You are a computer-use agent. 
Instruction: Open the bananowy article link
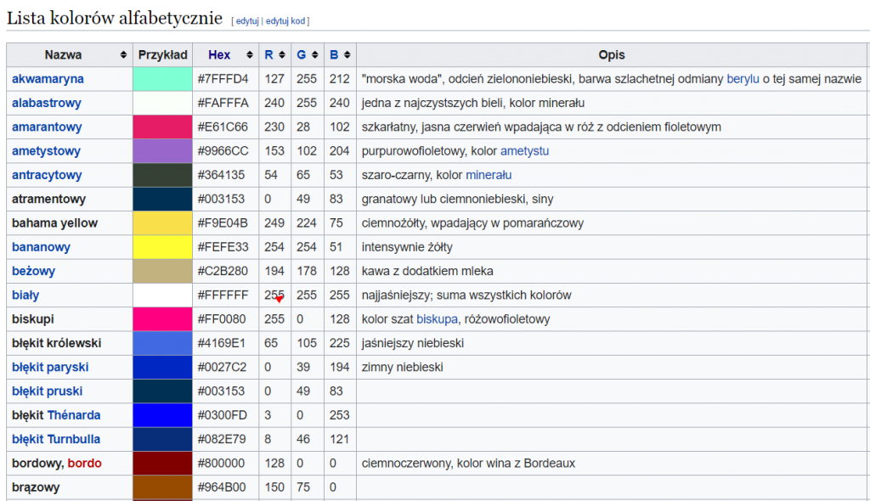41,247
